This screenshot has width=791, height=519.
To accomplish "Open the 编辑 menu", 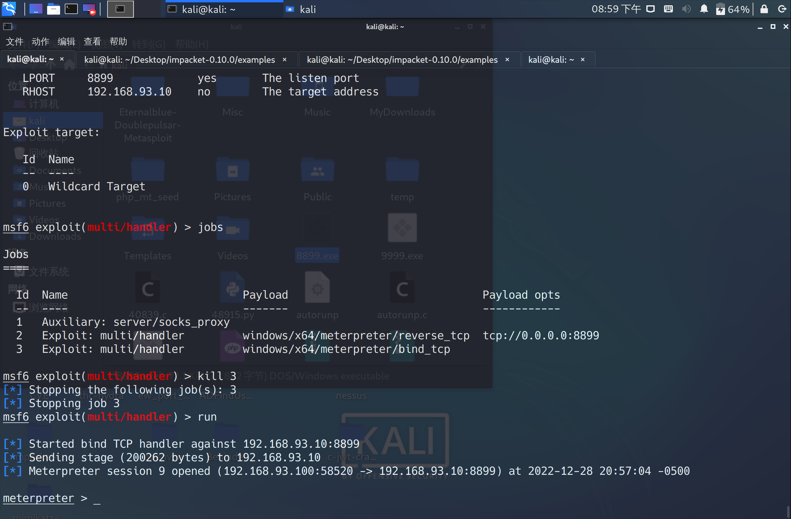I will 67,42.
